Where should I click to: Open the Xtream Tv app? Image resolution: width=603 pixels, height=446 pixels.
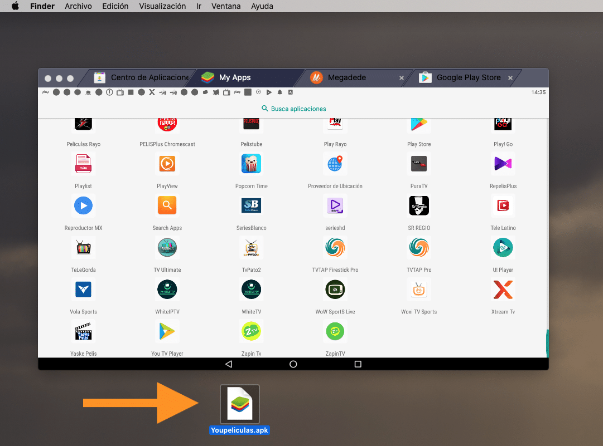[x=503, y=290]
